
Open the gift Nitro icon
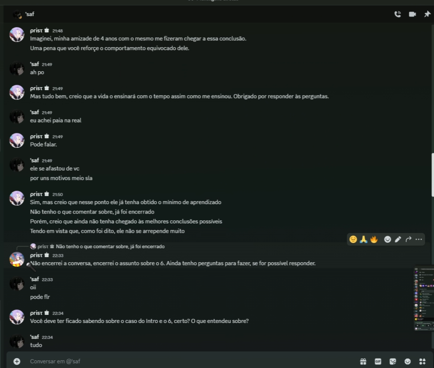tap(363, 361)
